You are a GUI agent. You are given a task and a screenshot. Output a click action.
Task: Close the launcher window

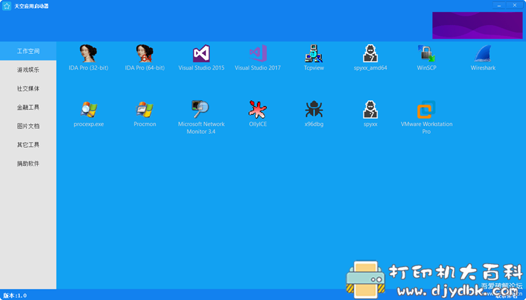tap(515, 5)
